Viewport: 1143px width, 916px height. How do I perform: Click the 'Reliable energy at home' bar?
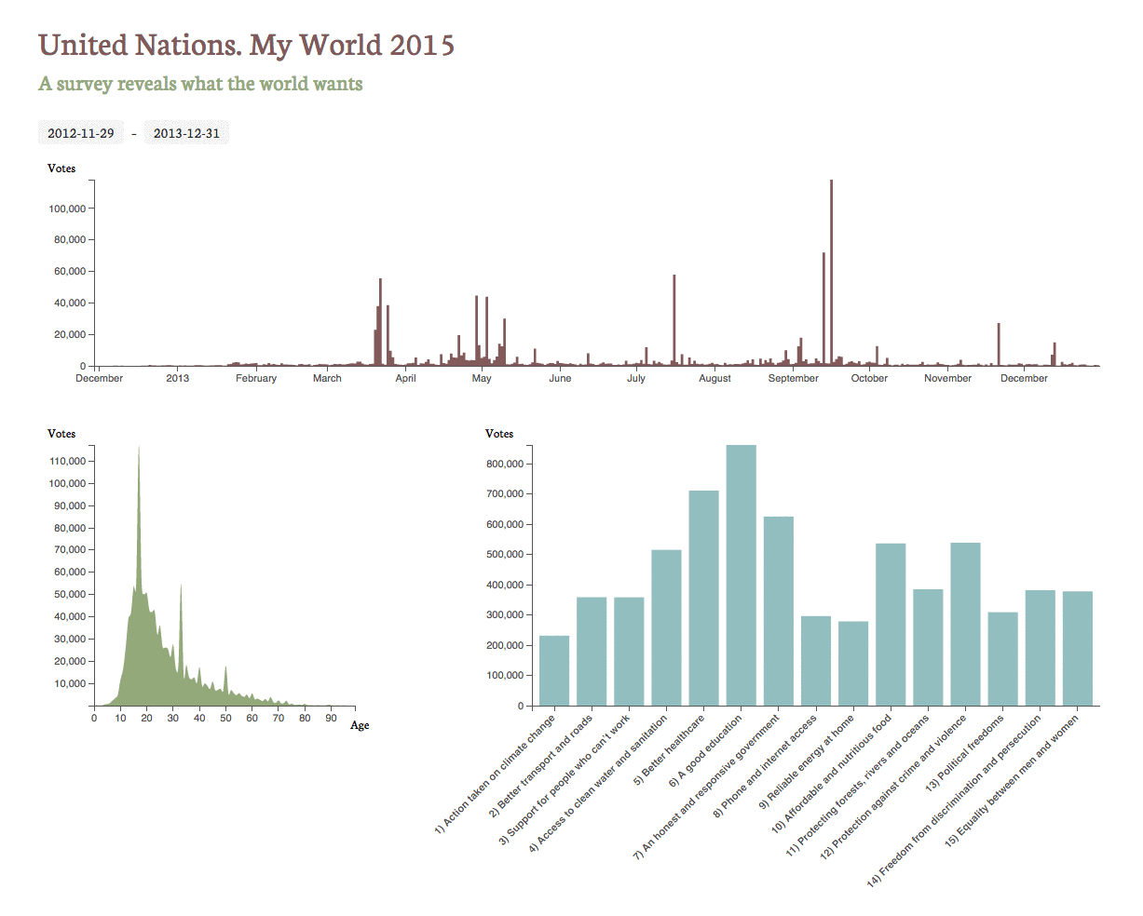pos(853,664)
